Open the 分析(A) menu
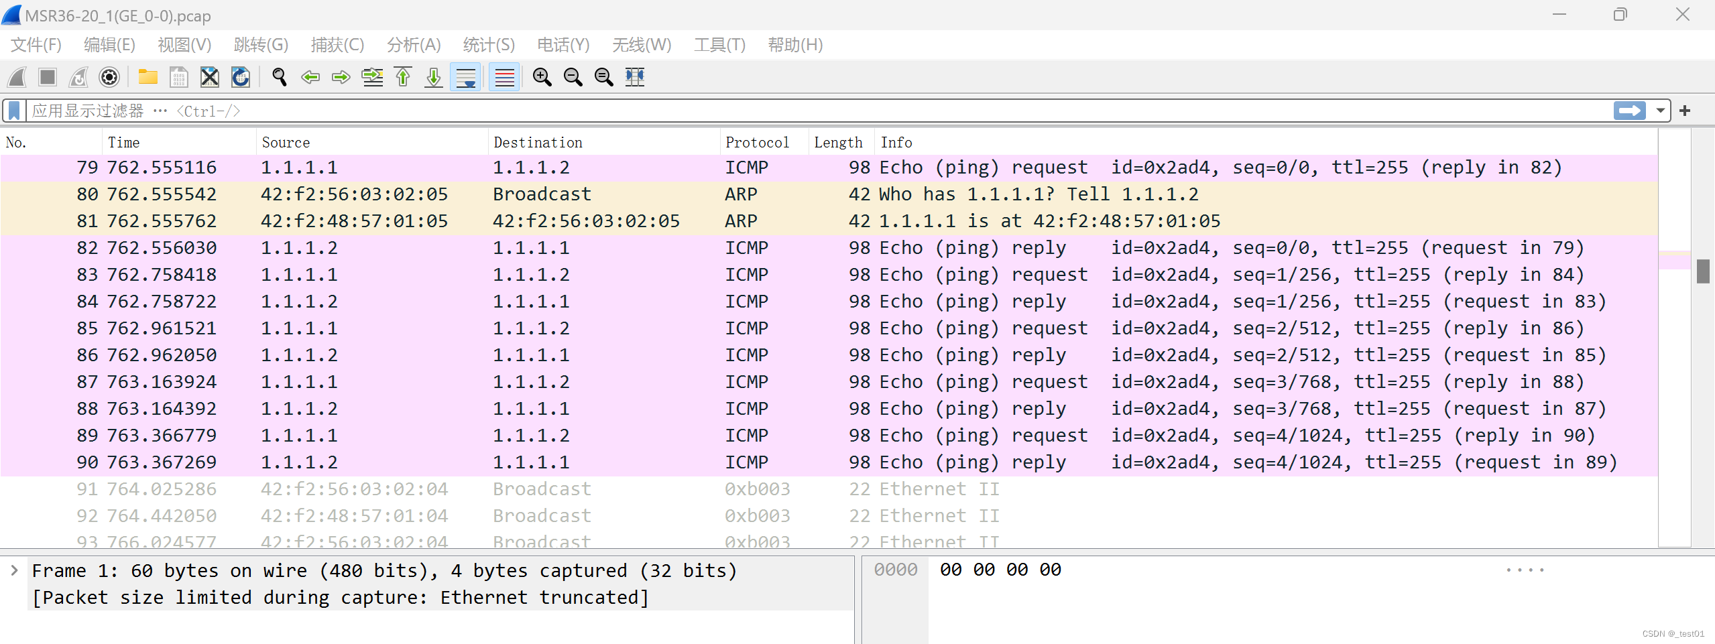 click(x=414, y=45)
